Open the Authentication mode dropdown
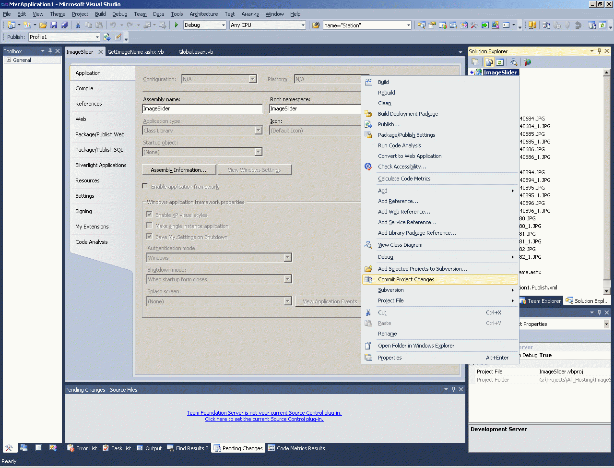Viewport: 614px width, 468px height. tap(219, 258)
